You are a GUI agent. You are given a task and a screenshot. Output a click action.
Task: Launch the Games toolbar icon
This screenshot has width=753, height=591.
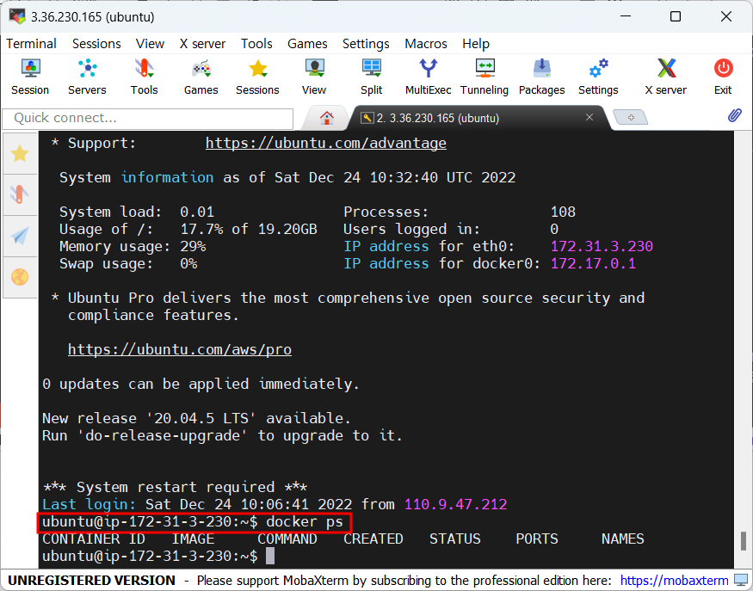tap(201, 77)
